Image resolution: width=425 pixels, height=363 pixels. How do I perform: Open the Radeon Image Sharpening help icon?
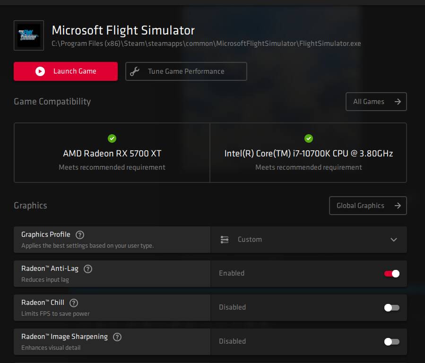click(117, 337)
